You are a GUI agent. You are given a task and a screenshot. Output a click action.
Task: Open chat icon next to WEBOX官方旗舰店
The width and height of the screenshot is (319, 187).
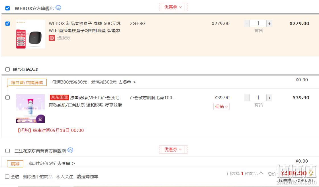click(x=58, y=8)
